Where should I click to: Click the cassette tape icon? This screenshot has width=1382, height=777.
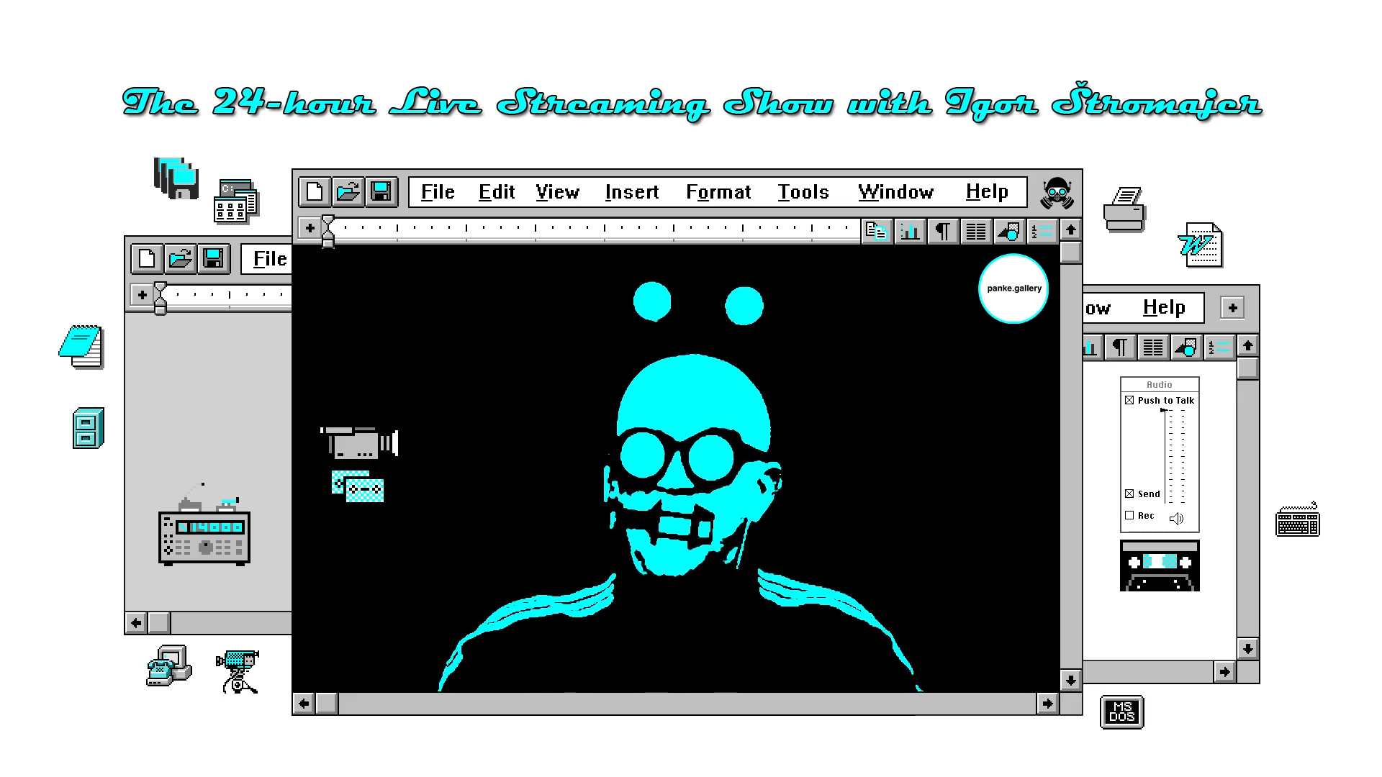[1160, 565]
